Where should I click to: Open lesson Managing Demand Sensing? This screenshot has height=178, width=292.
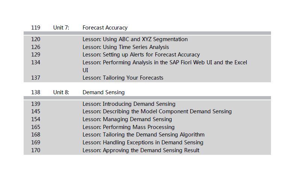[127, 119]
